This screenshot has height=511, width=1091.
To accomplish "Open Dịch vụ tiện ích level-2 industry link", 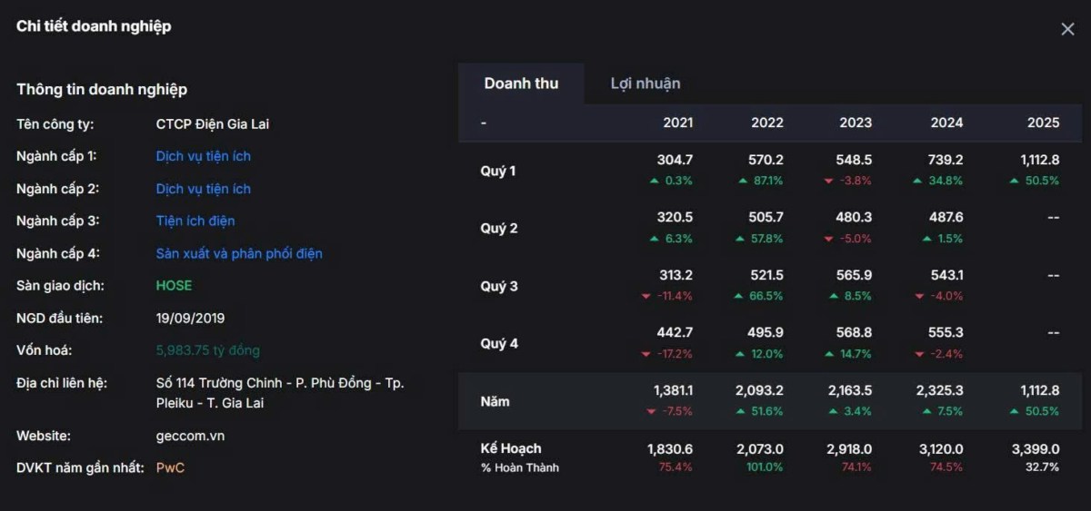I will pos(203,189).
